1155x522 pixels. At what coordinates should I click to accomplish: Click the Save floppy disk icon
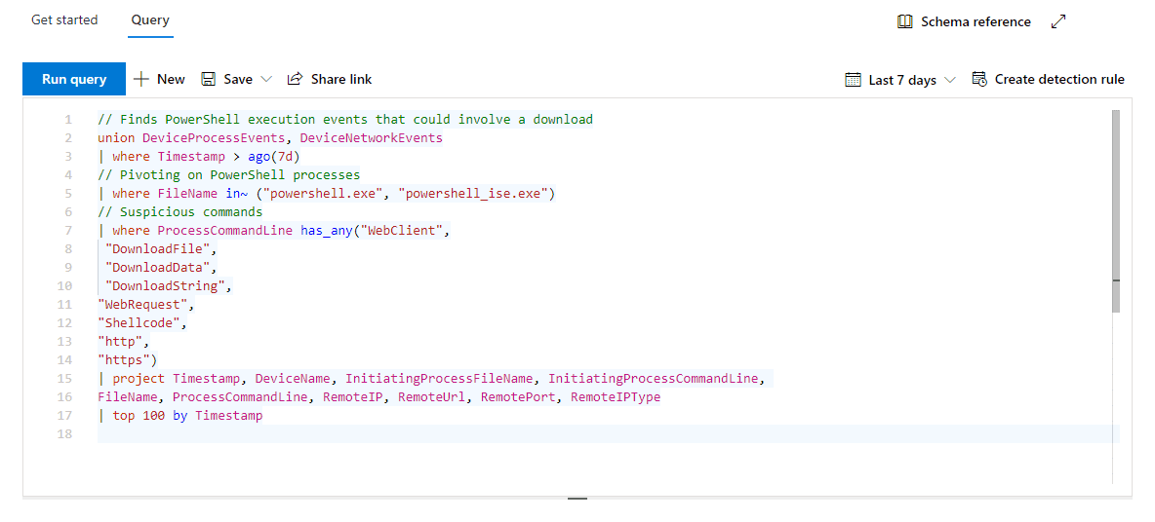[x=209, y=79]
